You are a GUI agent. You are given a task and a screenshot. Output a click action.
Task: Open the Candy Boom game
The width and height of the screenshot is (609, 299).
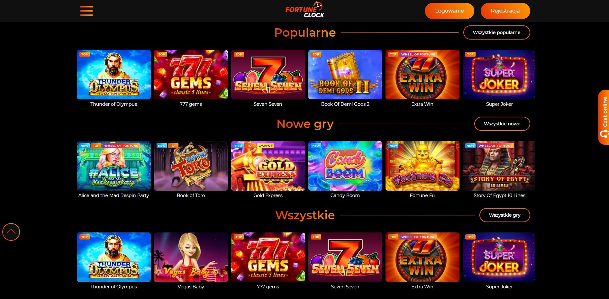[x=345, y=166]
